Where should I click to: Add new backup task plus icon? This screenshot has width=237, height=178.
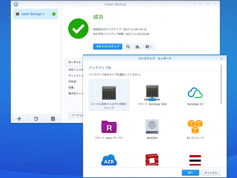click(19, 119)
